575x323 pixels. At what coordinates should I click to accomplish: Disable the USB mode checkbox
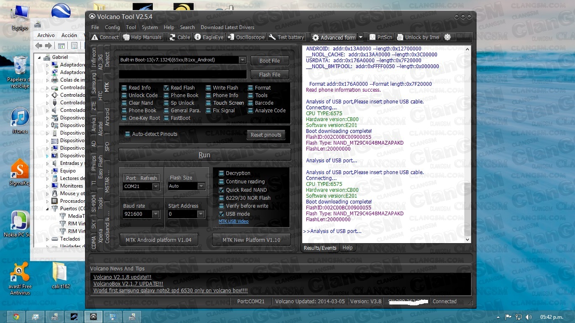(x=221, y=214)
